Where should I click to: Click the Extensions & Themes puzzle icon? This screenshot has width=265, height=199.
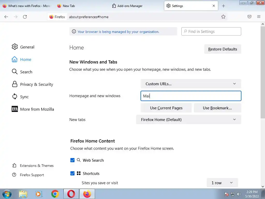point(14,165)
